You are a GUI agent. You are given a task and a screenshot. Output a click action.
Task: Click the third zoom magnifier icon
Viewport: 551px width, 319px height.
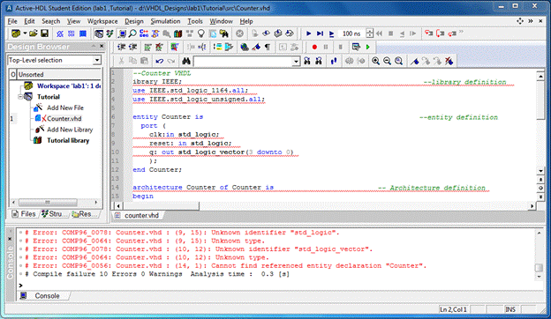(398, 61)
